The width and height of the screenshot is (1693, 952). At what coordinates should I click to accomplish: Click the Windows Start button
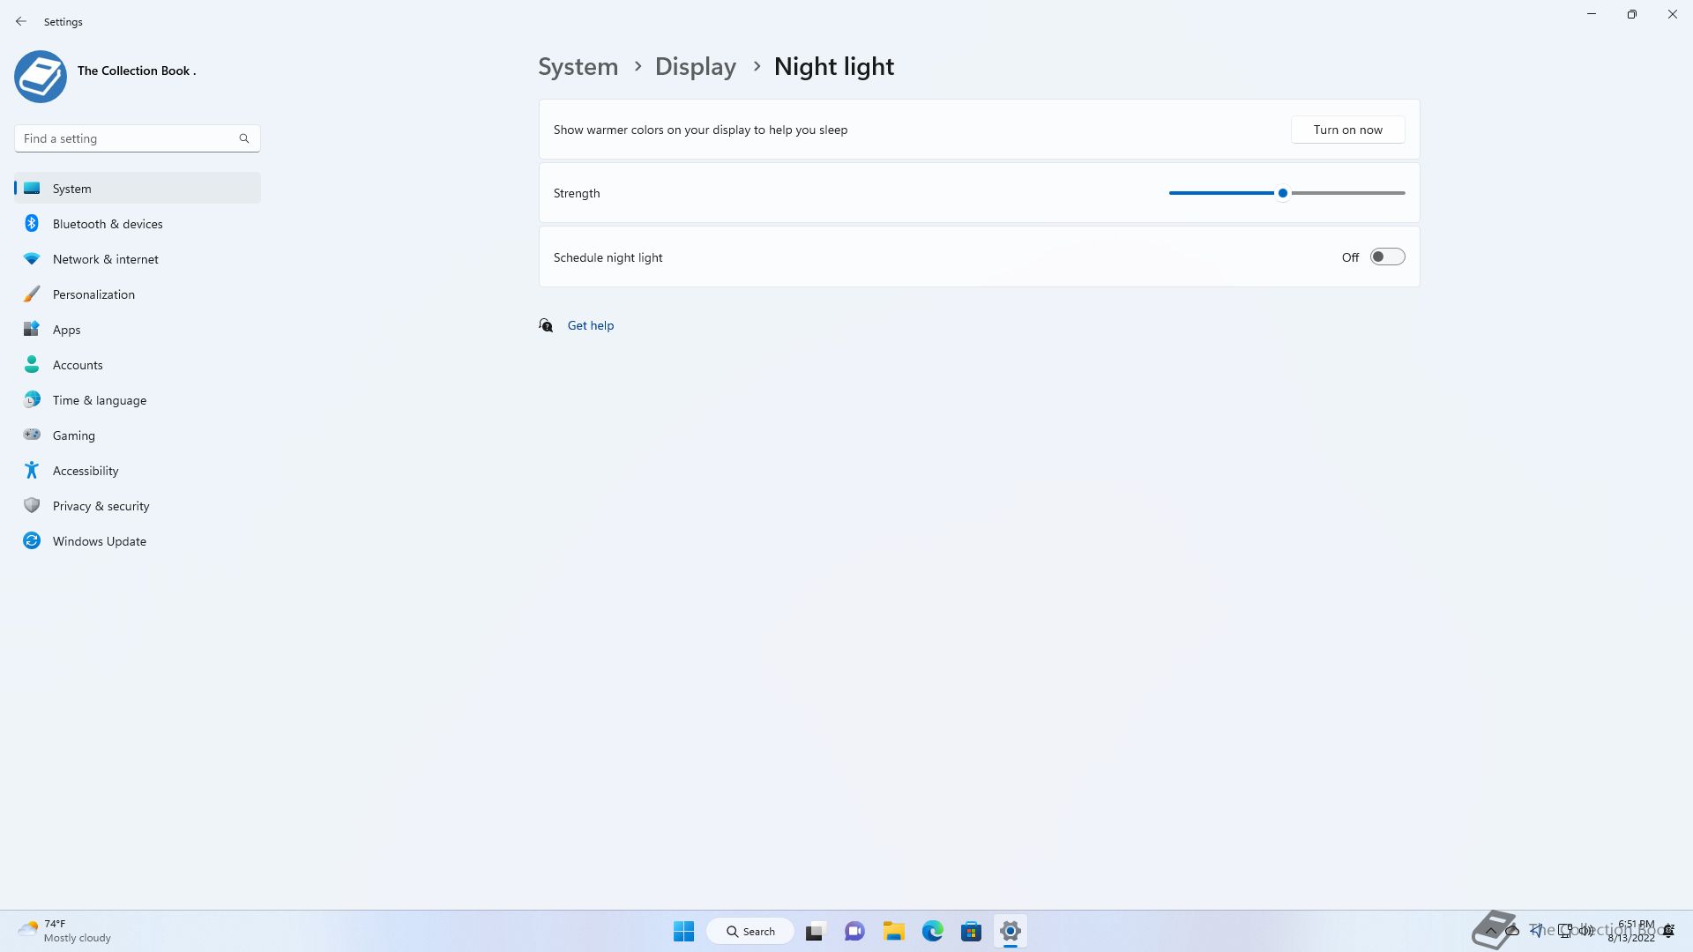[x=683, y=931]
